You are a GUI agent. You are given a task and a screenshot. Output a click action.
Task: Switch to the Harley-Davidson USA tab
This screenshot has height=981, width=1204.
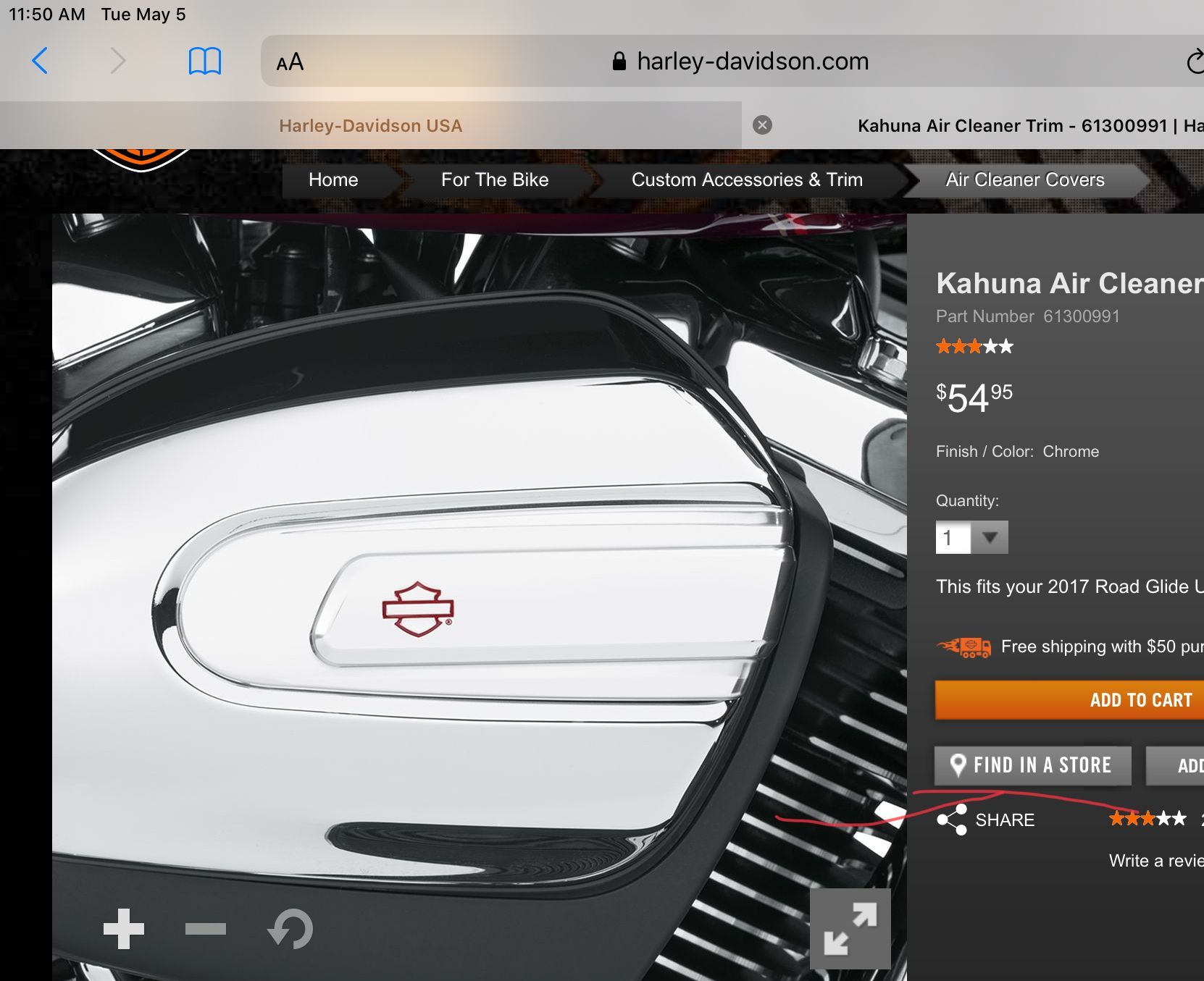[x=370, y=126]
